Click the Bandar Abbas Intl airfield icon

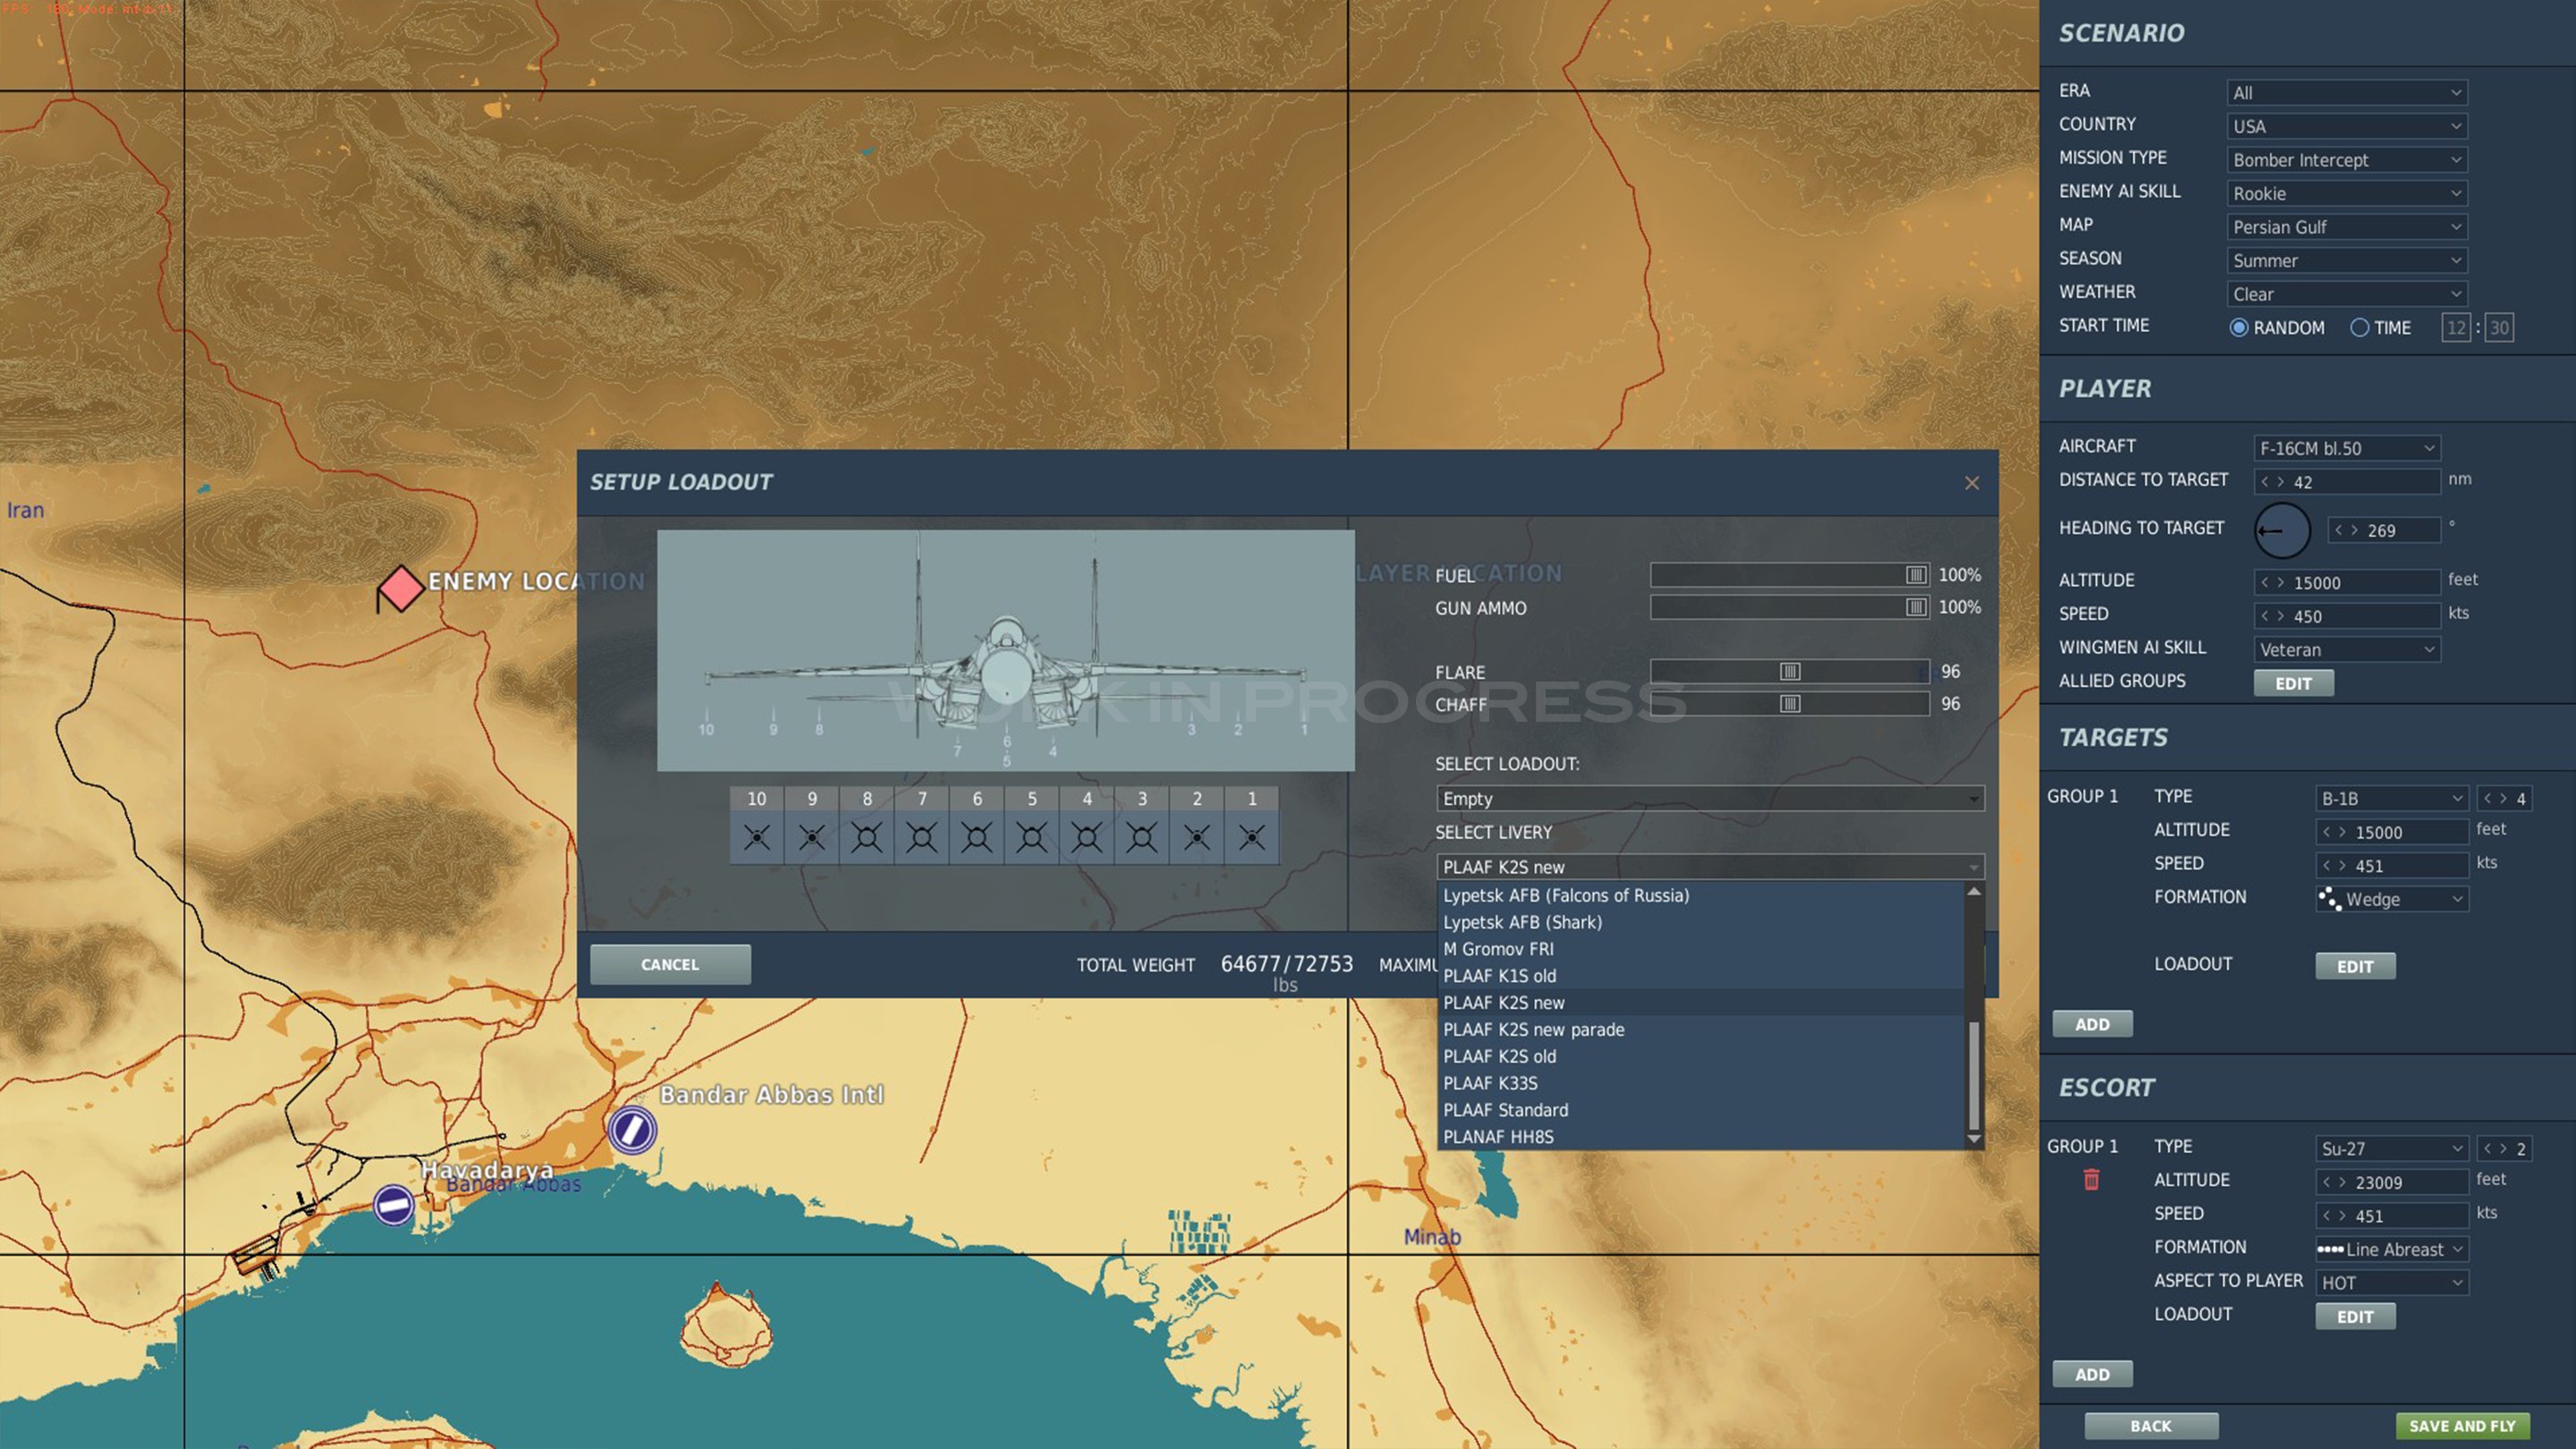[632, 1130]
